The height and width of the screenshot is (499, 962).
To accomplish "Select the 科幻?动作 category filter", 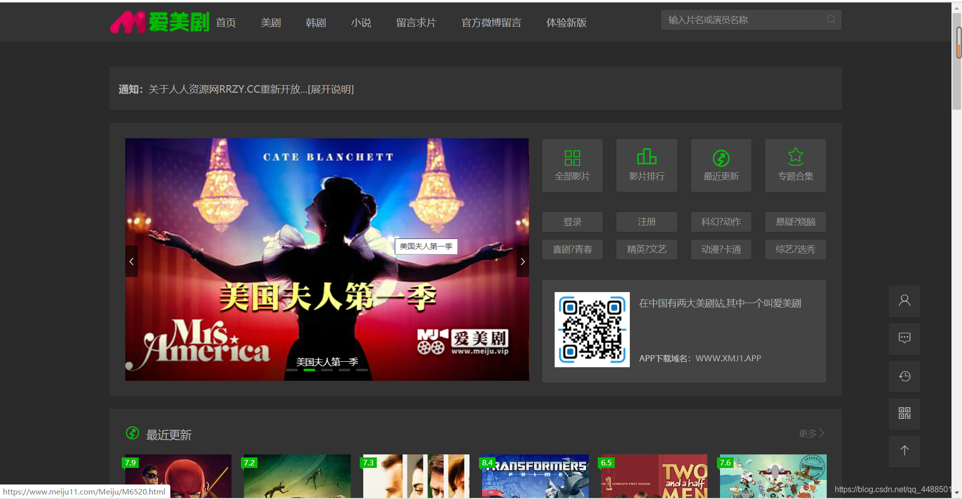I will click(720, 222).
